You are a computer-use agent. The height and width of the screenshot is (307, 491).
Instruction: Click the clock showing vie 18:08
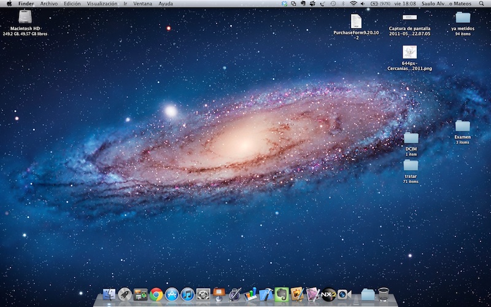[405, 4]
